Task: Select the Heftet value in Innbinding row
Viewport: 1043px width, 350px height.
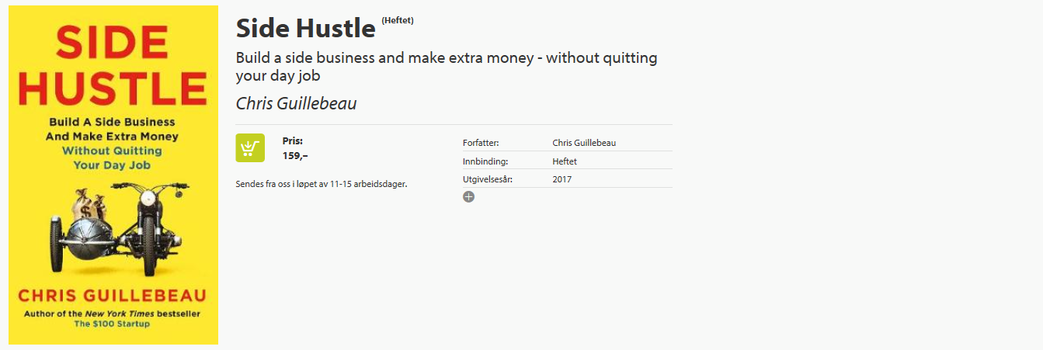Action: coord(565,161)
